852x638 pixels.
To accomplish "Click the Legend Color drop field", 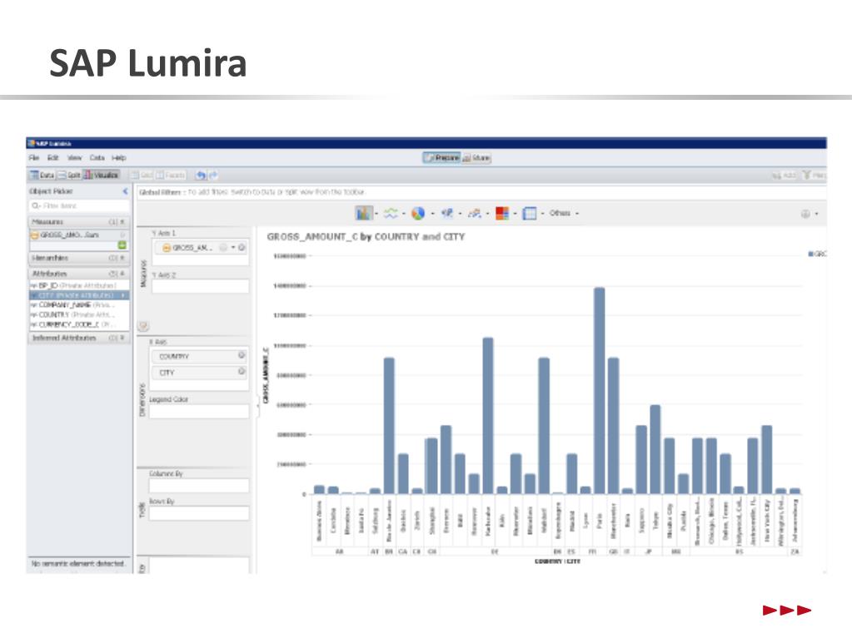I will tap(199, 412).
